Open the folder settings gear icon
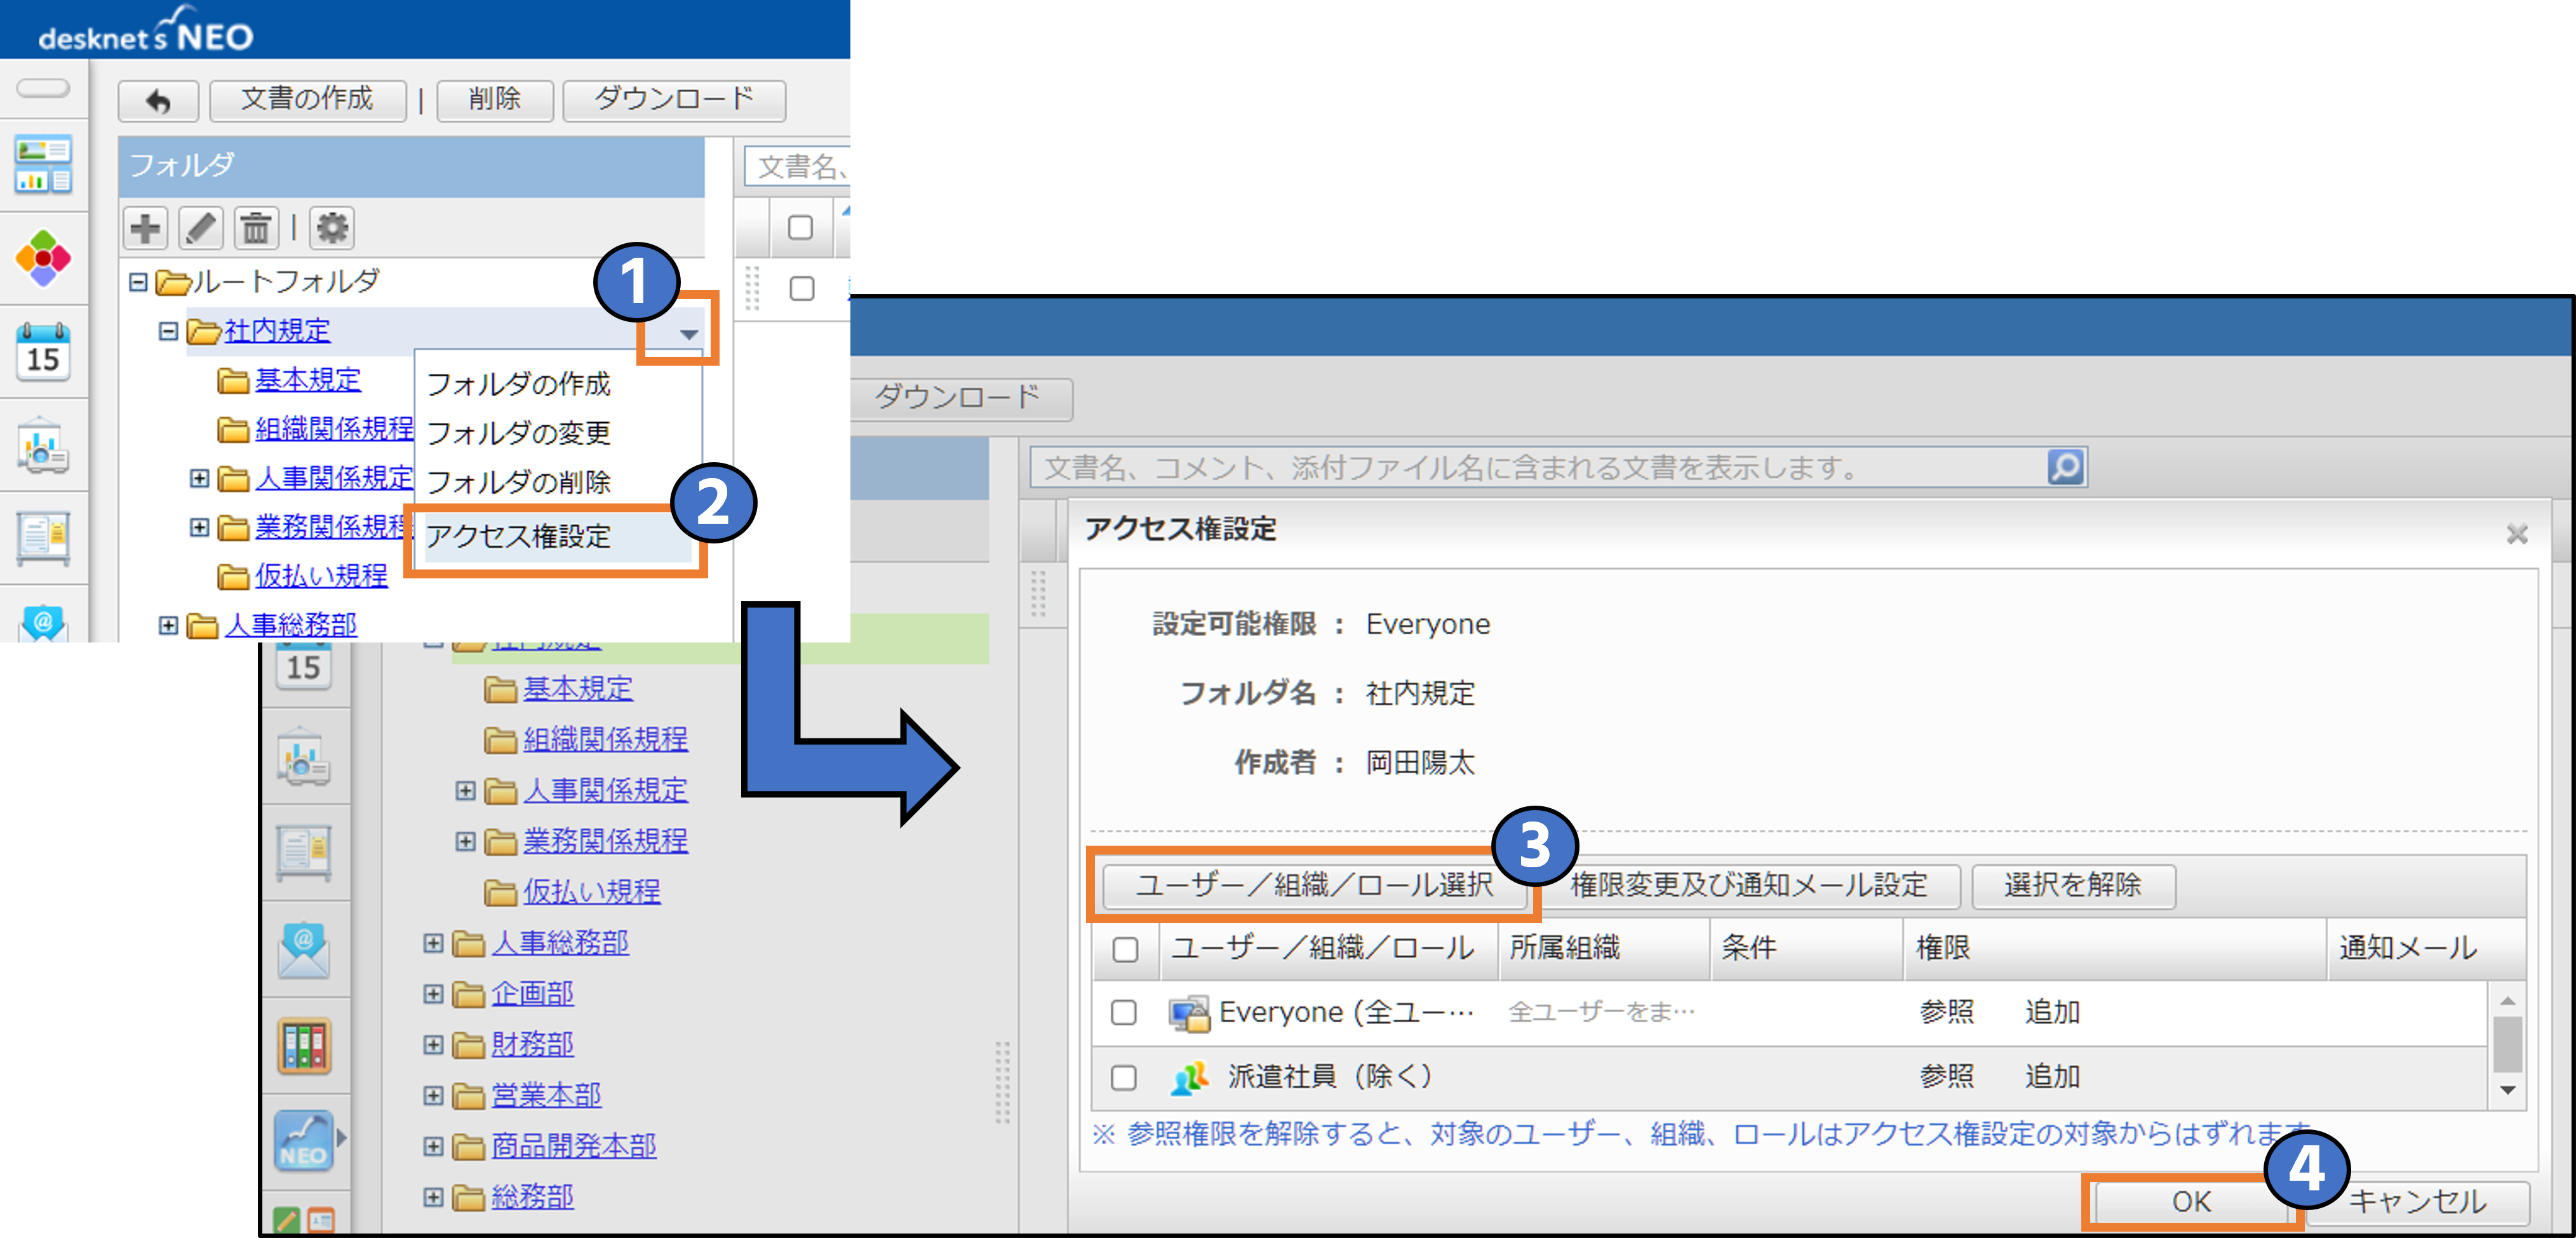 click(332, 228)
